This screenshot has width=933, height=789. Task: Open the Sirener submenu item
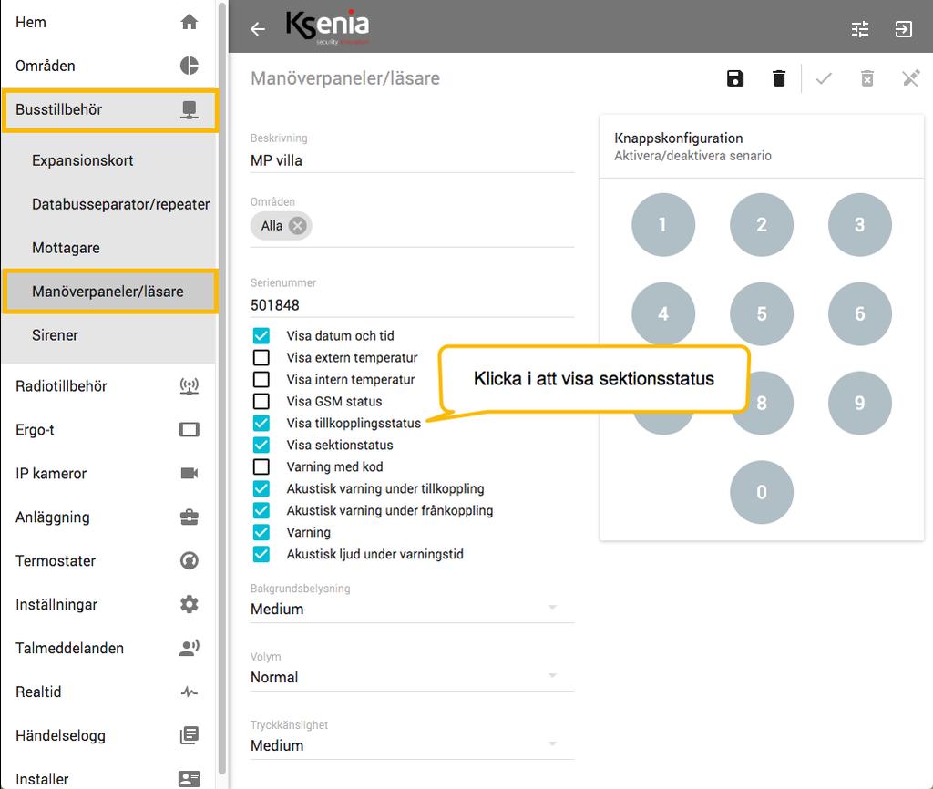tap(108, 335)
